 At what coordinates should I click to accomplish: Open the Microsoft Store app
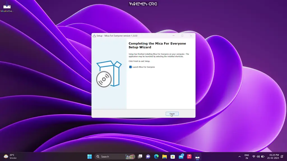pyautogui.click(x=172, y=157)
